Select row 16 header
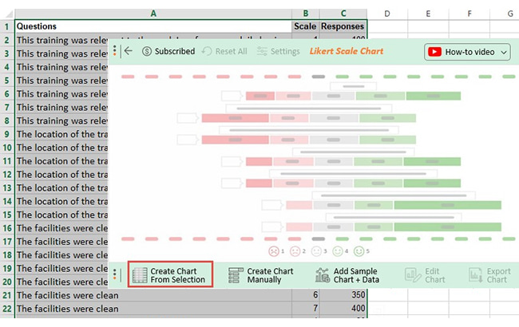The width and height of the screenshot is (519, 327). [7, 228]
